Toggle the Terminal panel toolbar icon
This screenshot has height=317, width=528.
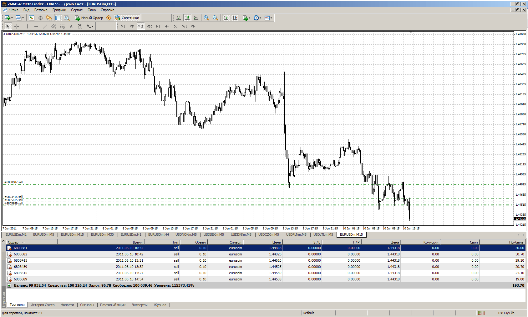[58, 18]
